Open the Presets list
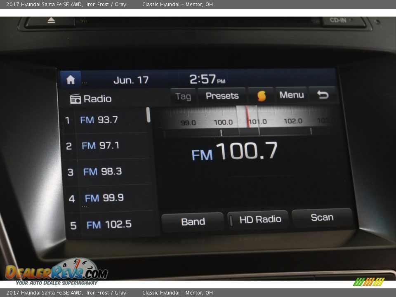Image resolution: width=396 pixels, height=297 pixels. [x=222, y=96]
